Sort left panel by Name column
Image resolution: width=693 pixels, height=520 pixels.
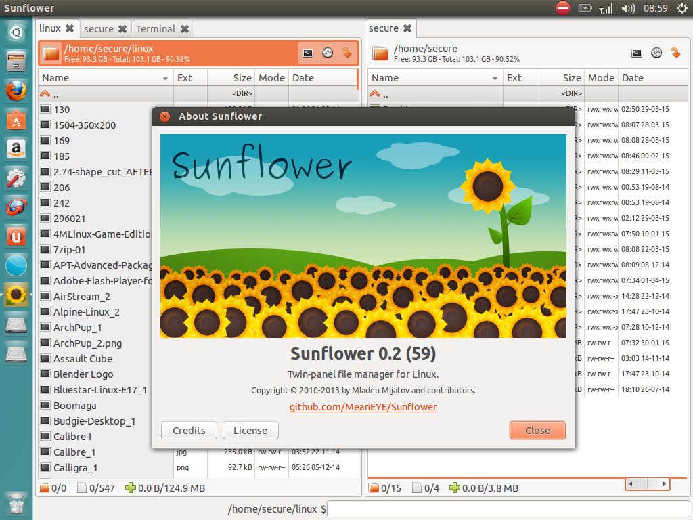click(106, 78)
